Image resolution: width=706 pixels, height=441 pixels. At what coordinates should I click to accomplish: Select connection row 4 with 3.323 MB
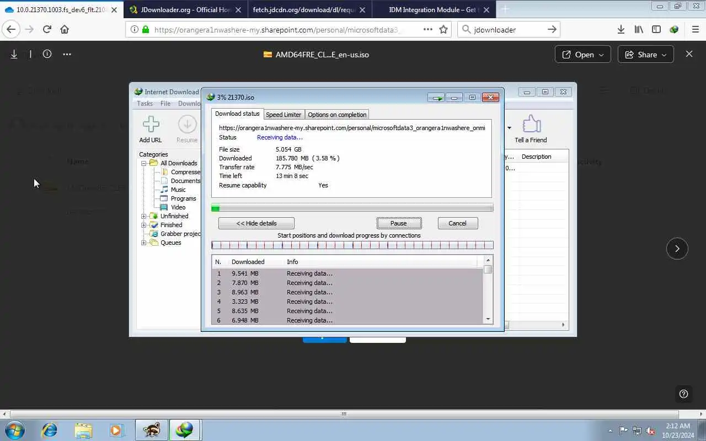(x=347, y=302)
